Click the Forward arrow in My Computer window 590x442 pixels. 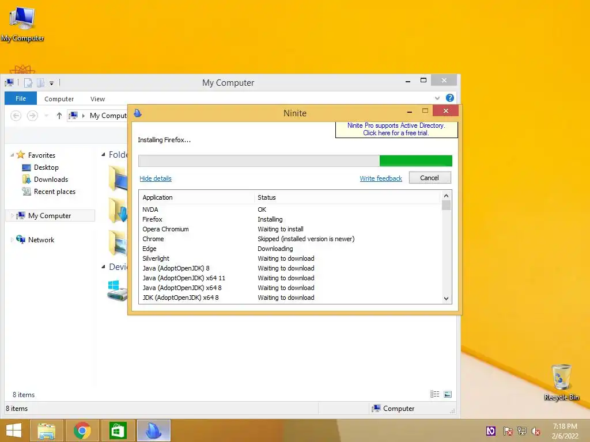pyautogui.click(x=32, y=115)
